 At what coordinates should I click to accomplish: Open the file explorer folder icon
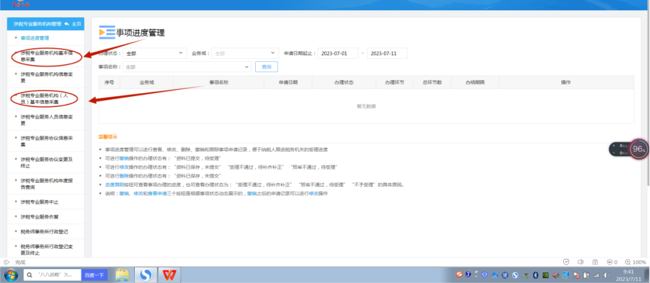pyautogui.click(x=122, y=275)
